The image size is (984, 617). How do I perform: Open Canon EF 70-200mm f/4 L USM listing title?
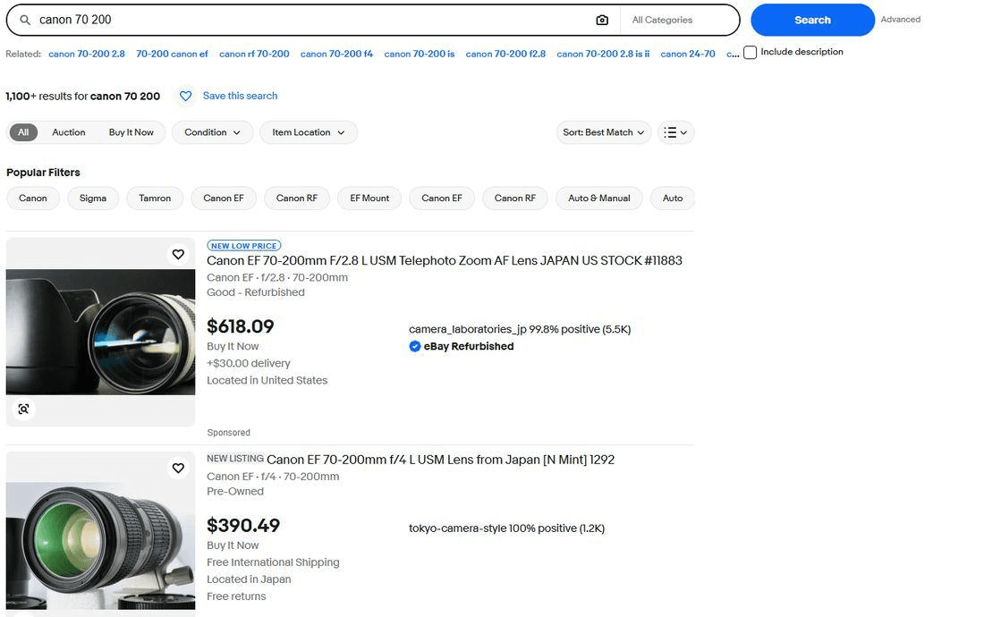coord(440,460)
